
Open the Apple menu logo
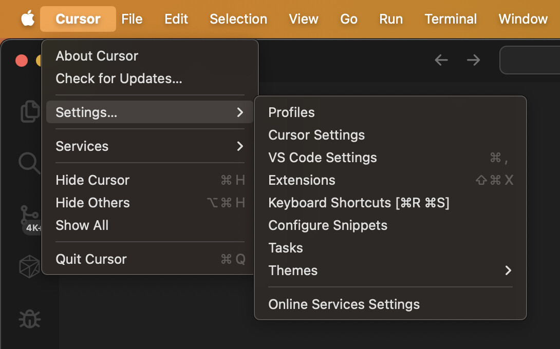click(28, 19)
